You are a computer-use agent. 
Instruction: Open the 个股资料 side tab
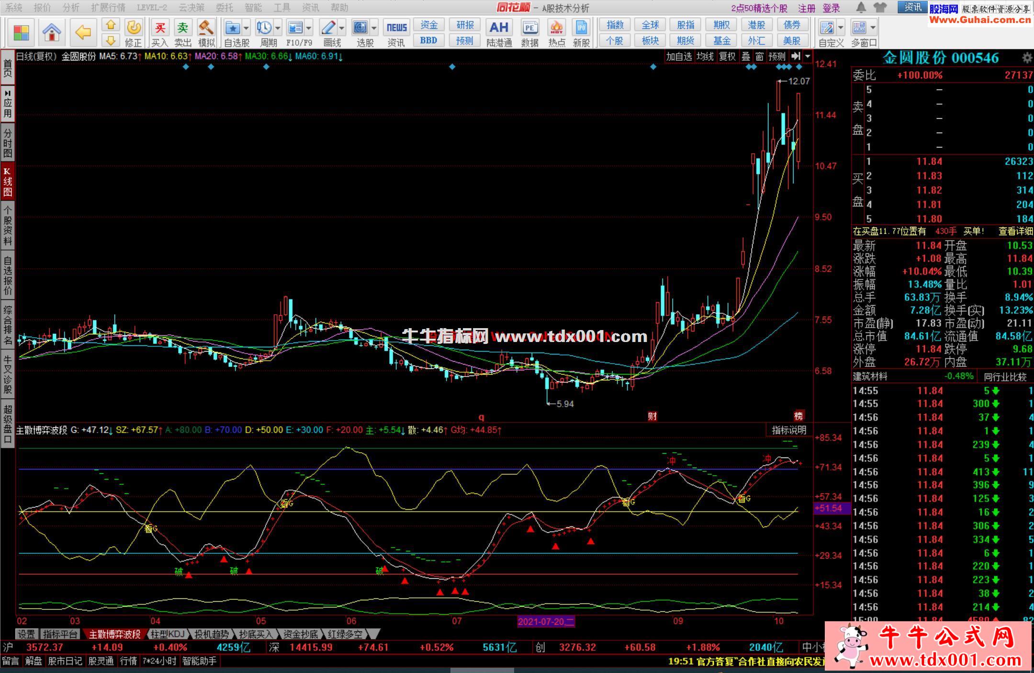8,225
